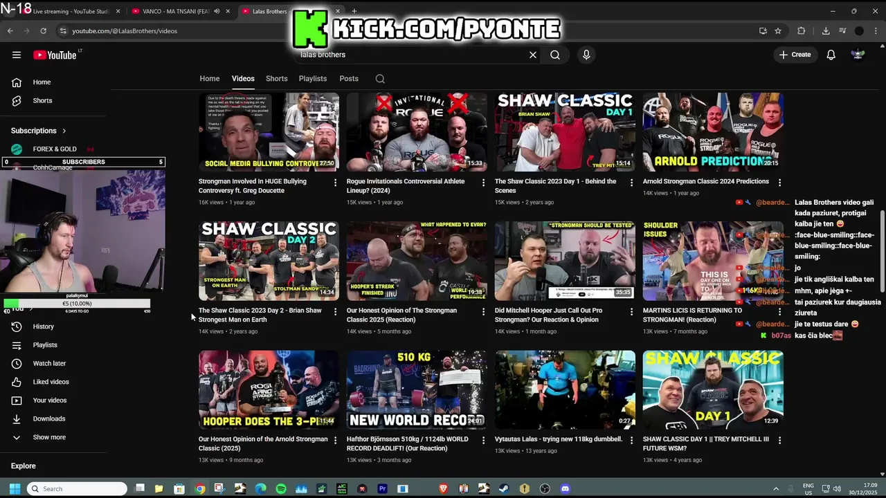Open 'MARTINS LICIS IS RETURNING TO STRONGMAN' title
886x498 pixels.
692,315
